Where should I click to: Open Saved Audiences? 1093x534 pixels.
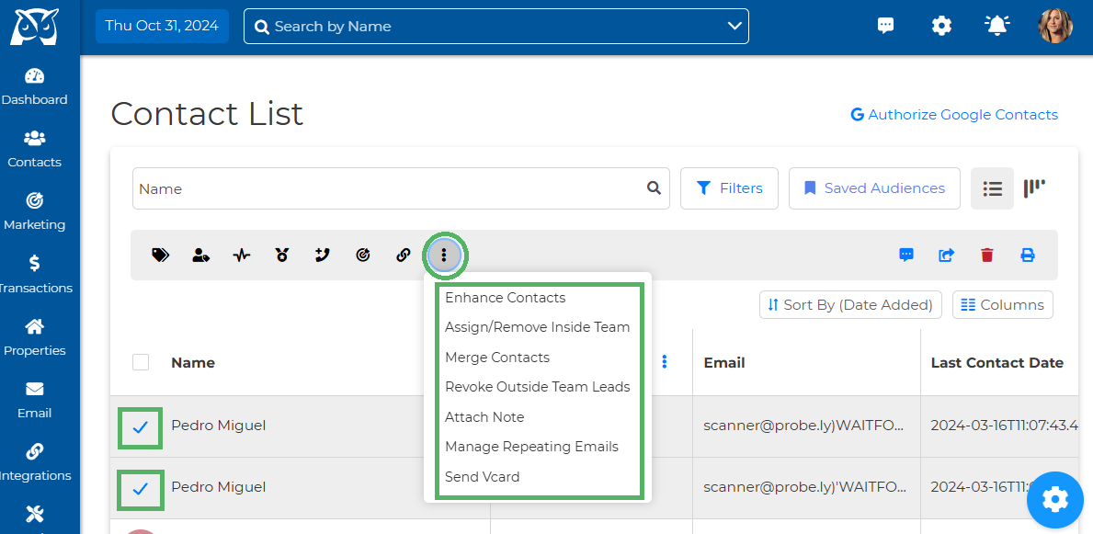[874, 188]
